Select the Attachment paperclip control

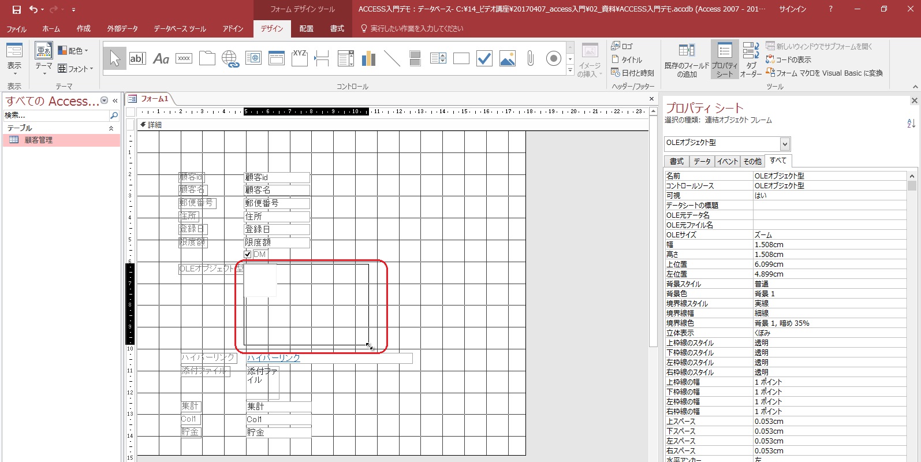point(530,58)
